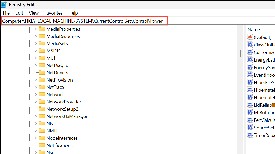This screenshot has height=154, width=275.
Task: Select the NetworkSetup2 folder icon
Action: (42, 109)
